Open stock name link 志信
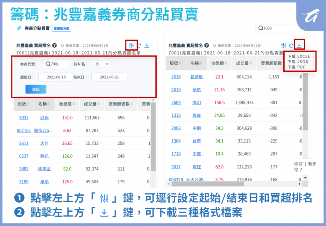 coord(44,143)
